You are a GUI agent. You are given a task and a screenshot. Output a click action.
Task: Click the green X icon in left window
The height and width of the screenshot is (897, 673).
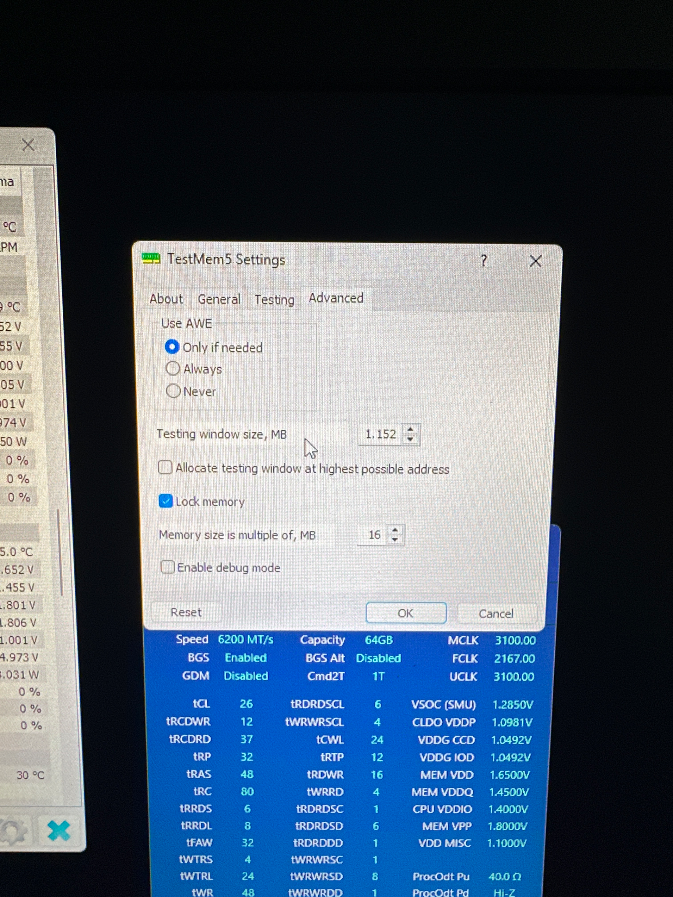tap(59, 830)
